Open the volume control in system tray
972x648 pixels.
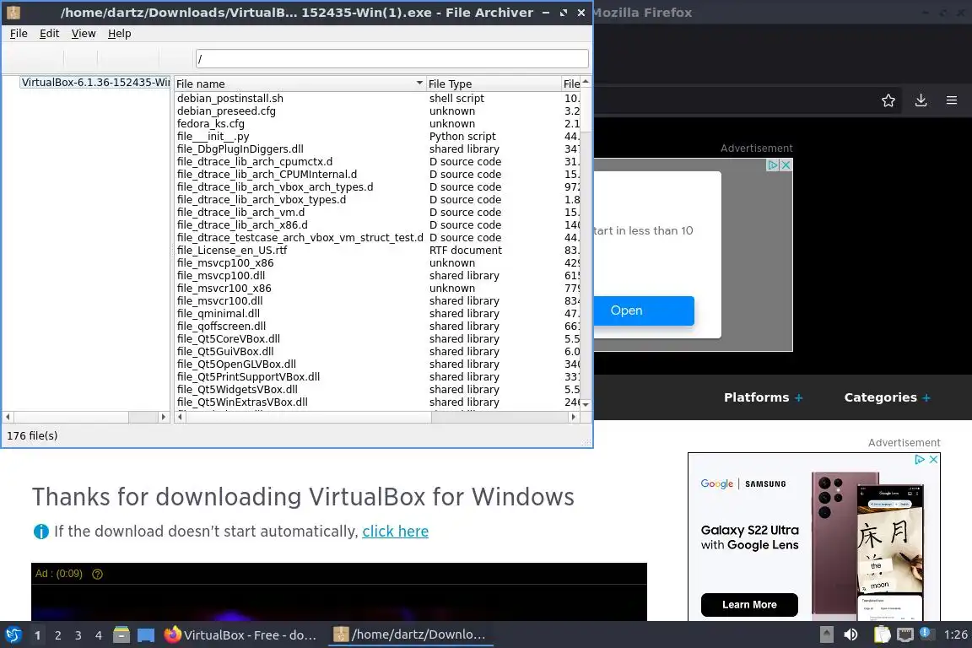(x=850, y=634)
